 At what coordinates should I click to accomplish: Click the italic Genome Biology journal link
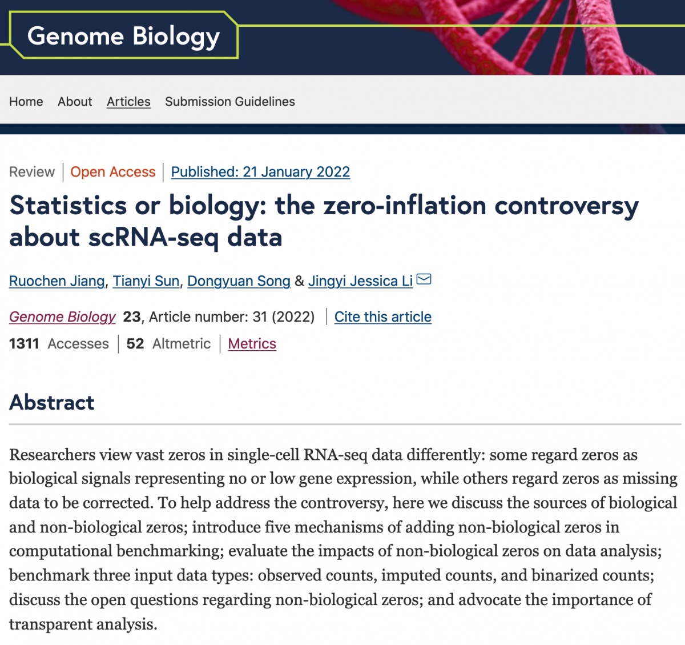62,317
